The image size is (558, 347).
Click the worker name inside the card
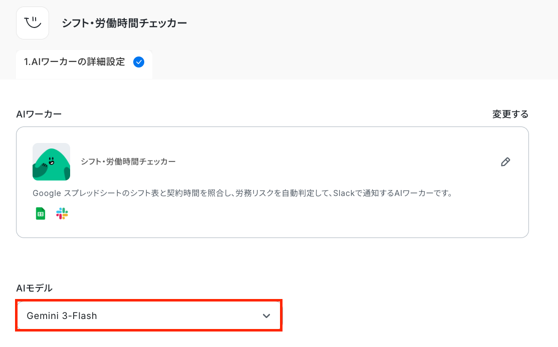click(x=128, y=161)
